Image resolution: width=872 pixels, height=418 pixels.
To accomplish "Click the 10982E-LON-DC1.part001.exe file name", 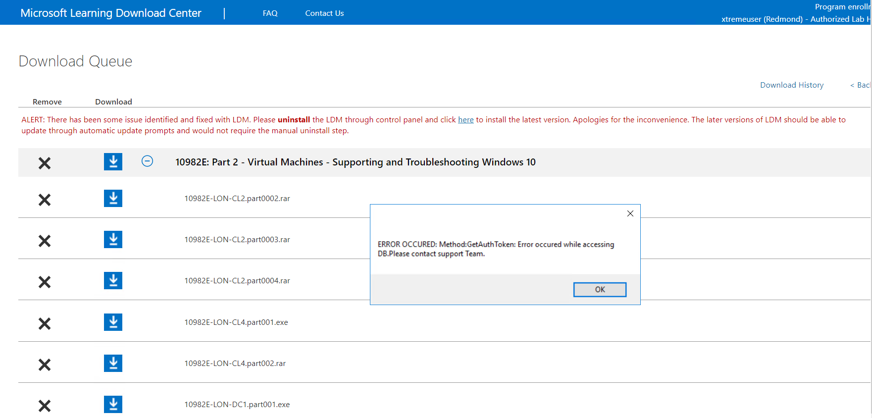I will click(x=237, y=405).
